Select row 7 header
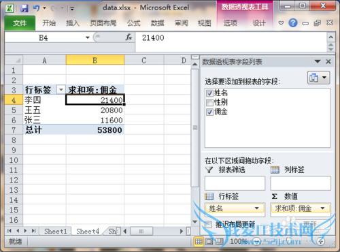 click(x=14, y=130)
